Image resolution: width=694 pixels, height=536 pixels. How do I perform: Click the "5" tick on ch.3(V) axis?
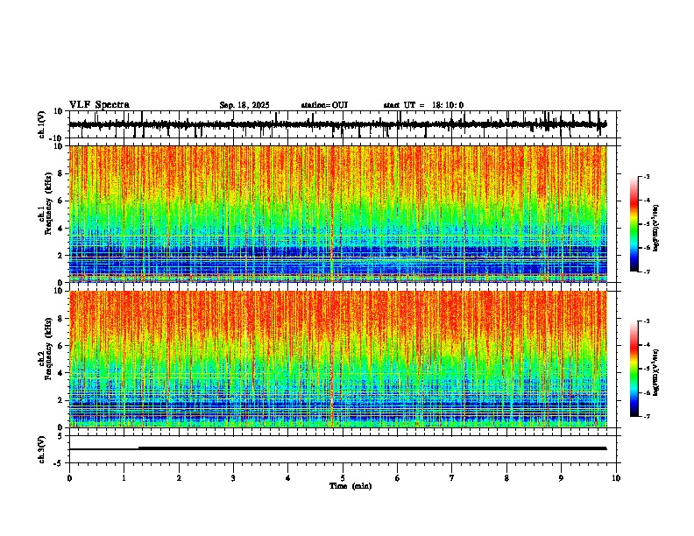click(61, 435)
